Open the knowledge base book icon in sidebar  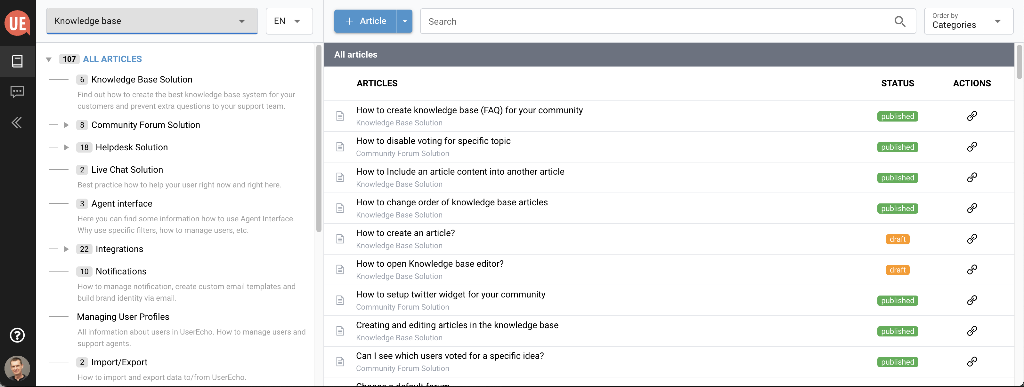18,61
